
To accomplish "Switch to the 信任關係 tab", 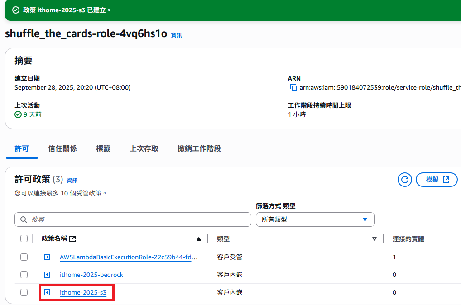I will click(62, 148).
